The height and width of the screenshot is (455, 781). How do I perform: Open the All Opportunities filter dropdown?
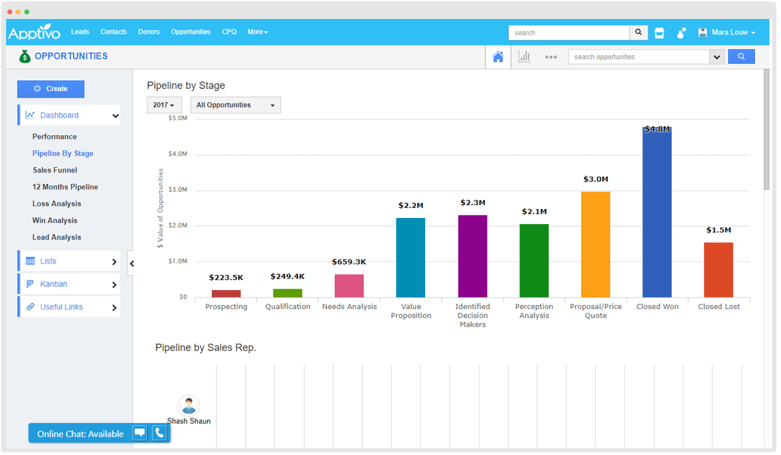point(235,105)
